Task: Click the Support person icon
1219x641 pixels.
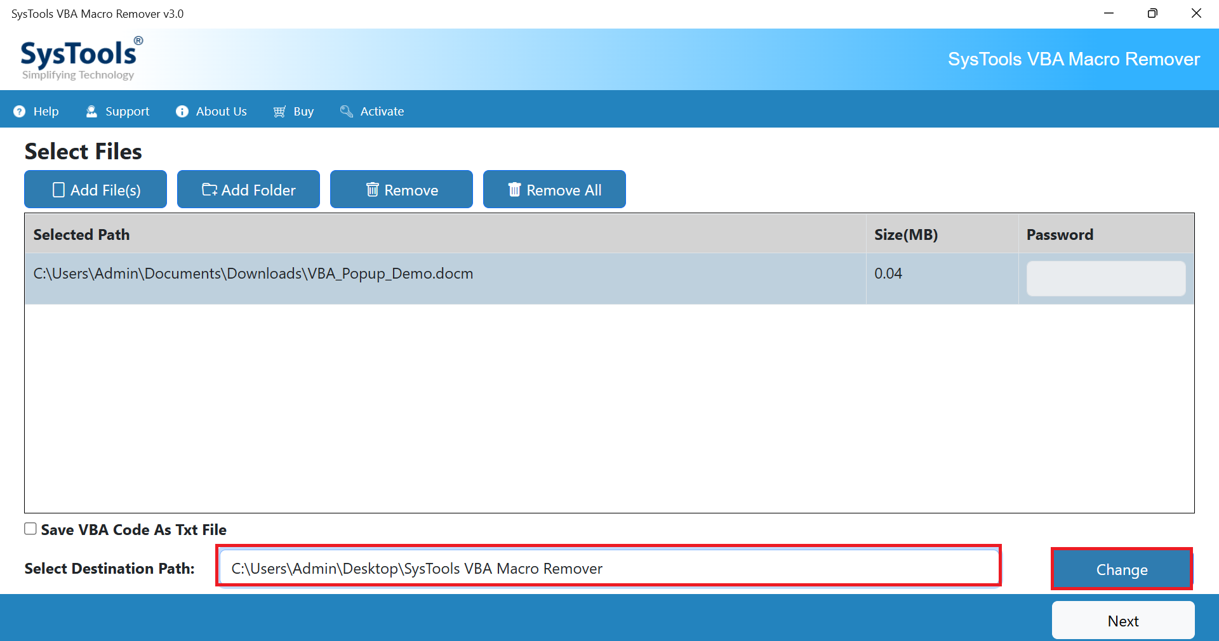Action: point(92,112)
